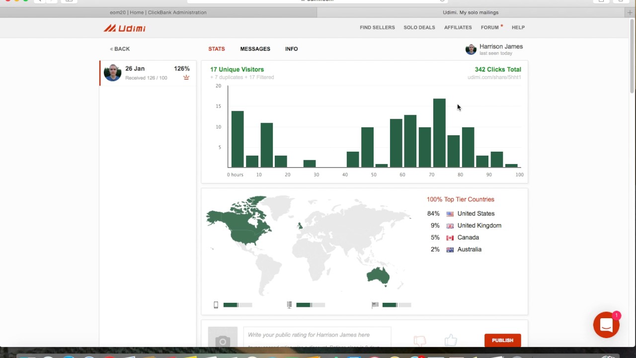
Task: Open FORUM menu item
Action: [489, 27]
